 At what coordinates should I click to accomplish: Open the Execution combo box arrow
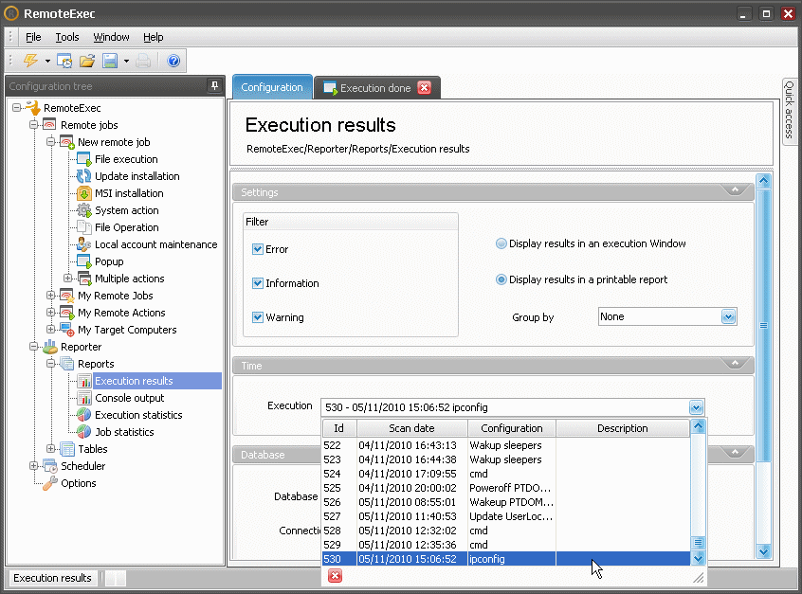click(x=696, y=407)
